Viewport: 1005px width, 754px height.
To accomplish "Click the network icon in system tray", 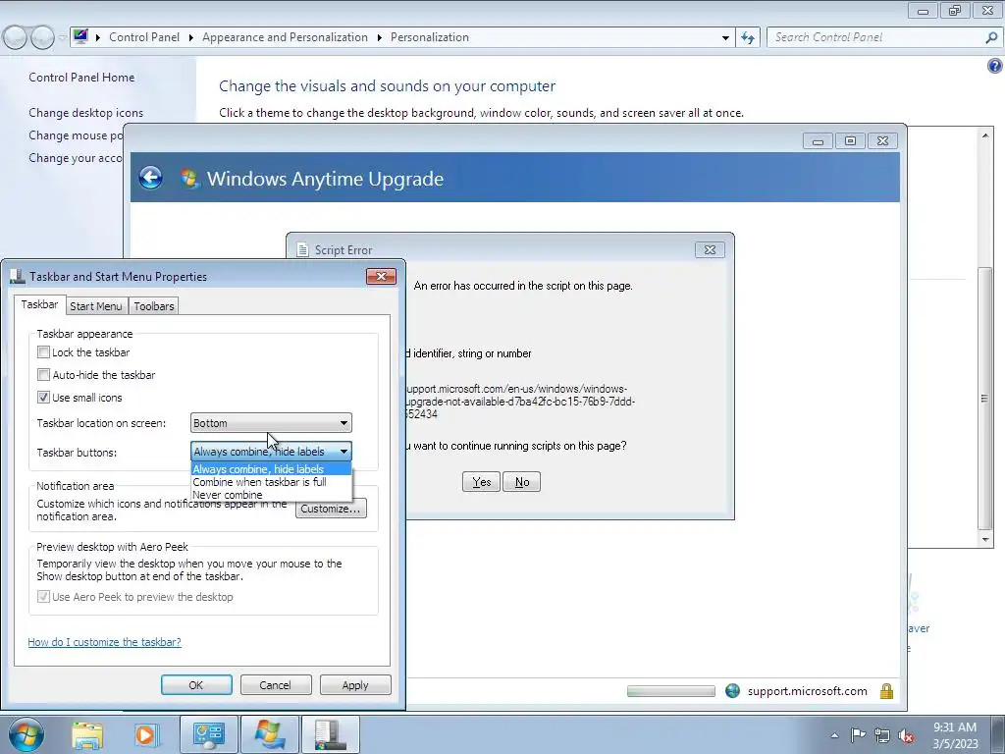I will pos(882,735).
